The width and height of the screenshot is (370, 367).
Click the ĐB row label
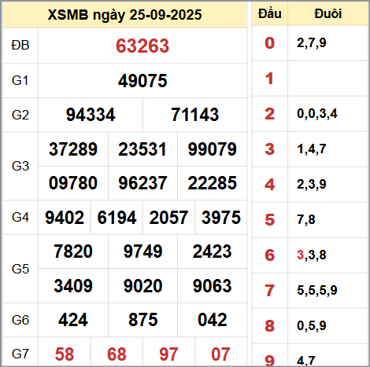[x=20, y=46]
